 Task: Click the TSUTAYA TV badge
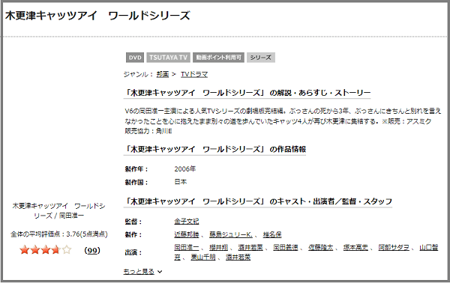click(x=168, y=58)
